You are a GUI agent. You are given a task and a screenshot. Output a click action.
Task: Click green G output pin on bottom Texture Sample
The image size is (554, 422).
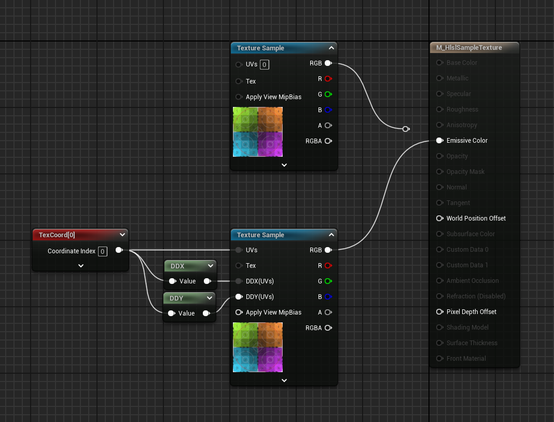328,281
